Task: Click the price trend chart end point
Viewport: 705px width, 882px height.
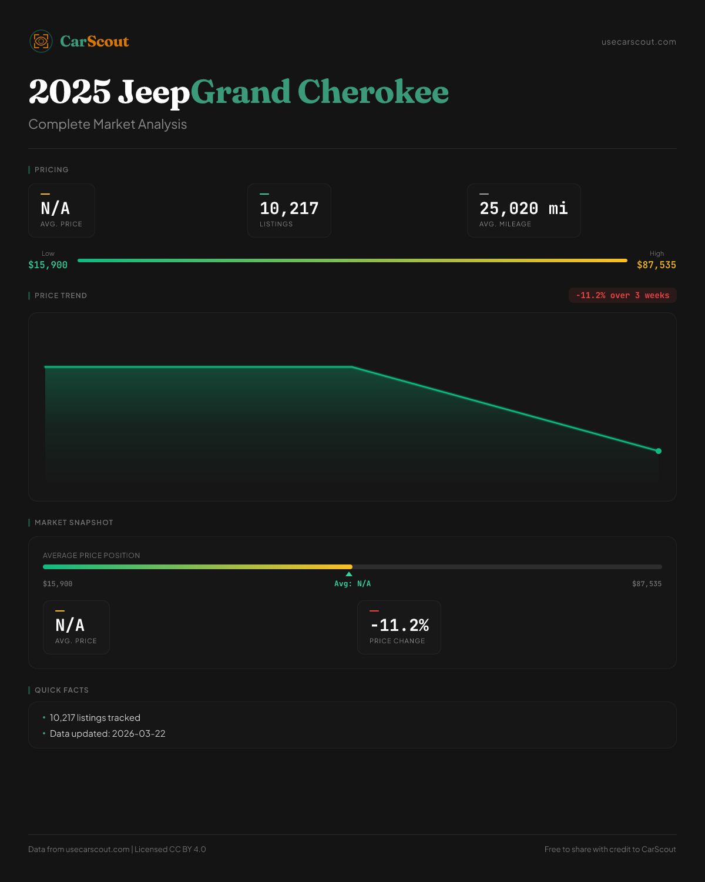Action: tap(659, 451)
